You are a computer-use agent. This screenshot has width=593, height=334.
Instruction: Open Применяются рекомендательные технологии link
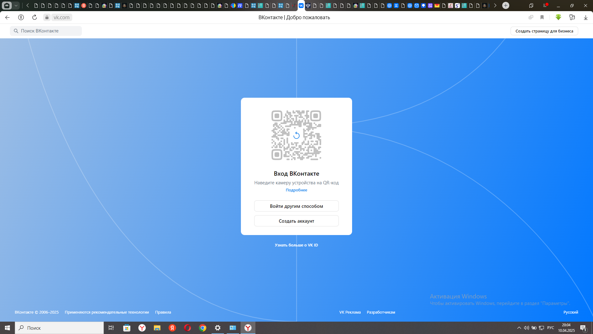[107, 312]
